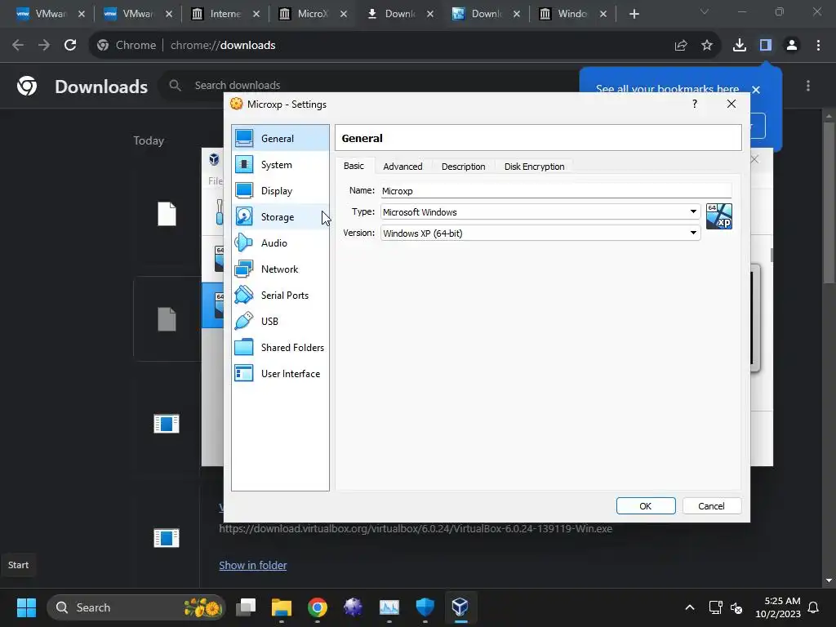The height and width of the screenshot is (627, 836).
Task: Click the VirtualBox download URL link
Action: click(x=416, y=529)
